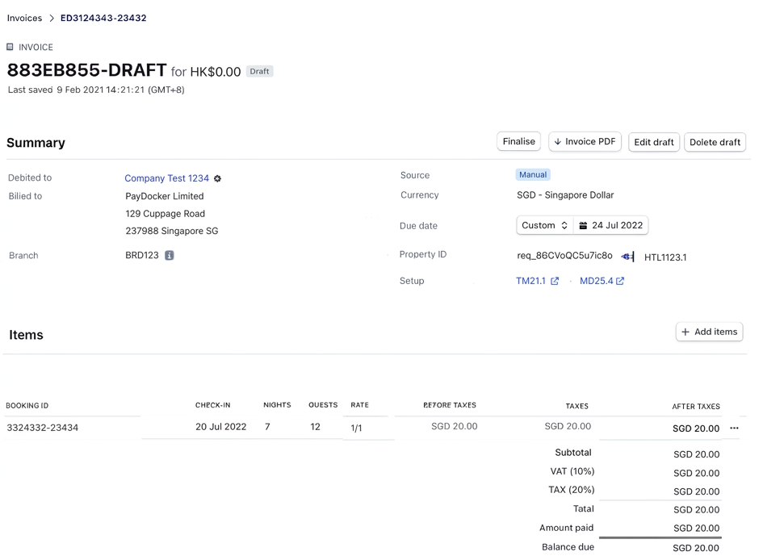Expand the Custom due date dropdown
Image resolution: width=763 pixels, height=556 pixels.
coord(545,225)
